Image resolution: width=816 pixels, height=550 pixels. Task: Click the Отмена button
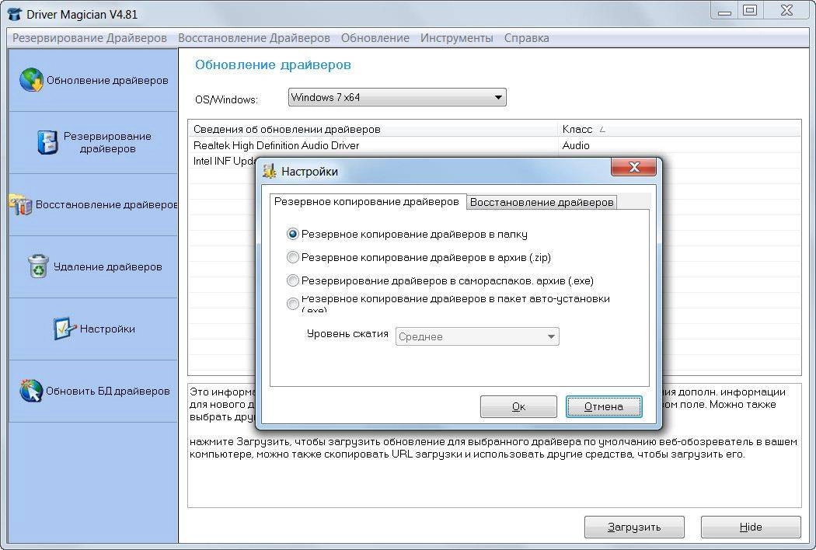[604, 406]
